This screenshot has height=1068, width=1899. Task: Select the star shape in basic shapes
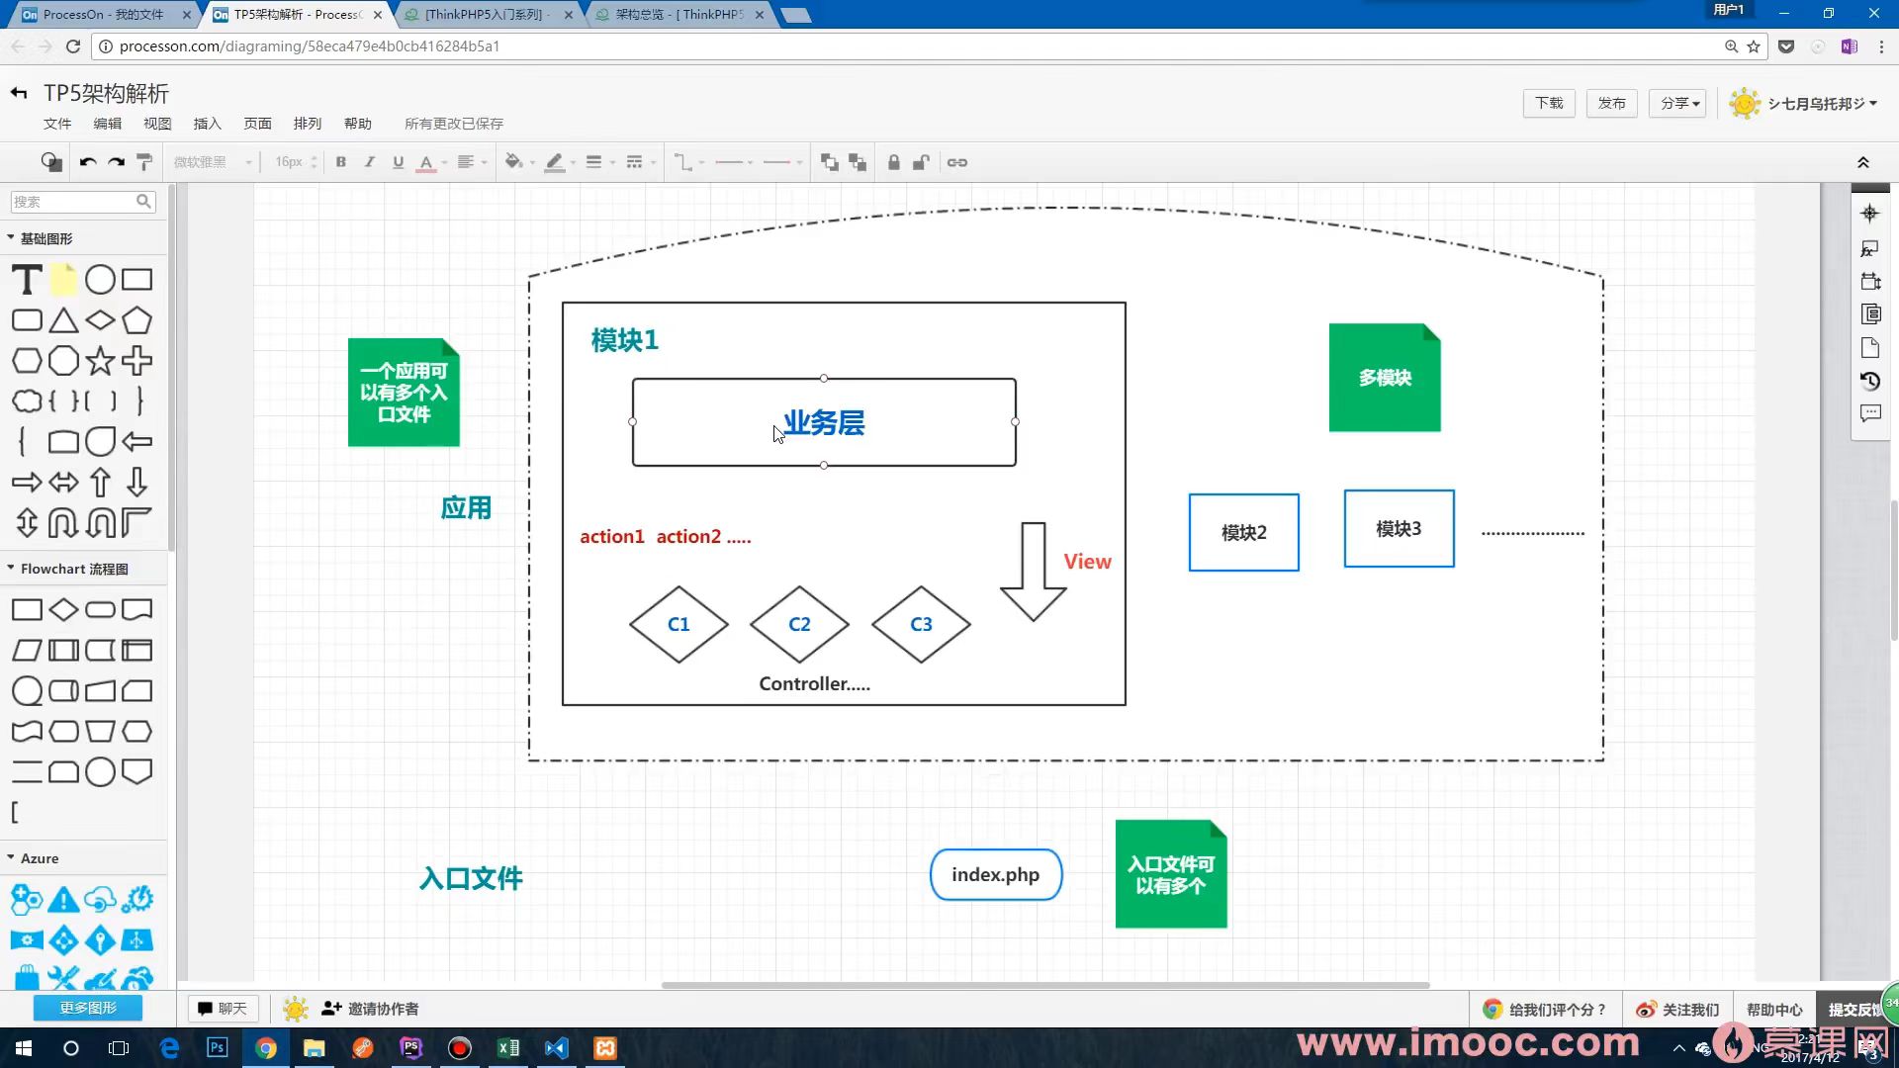pos(100,361)
